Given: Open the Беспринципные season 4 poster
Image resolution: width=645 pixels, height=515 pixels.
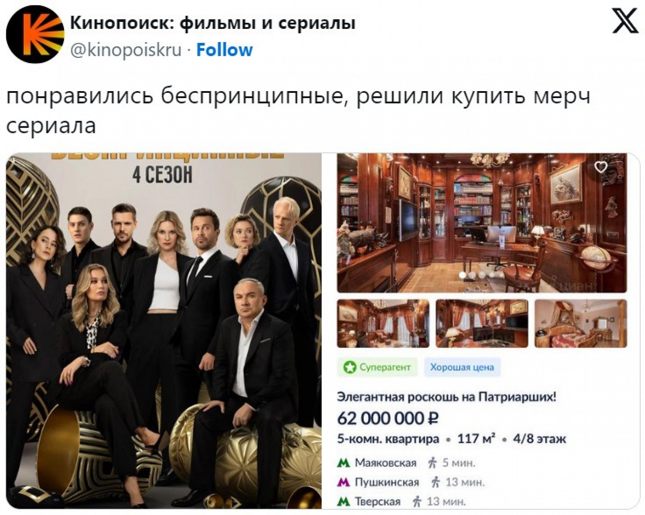Looking at the screenshot, I should (164, 331).
